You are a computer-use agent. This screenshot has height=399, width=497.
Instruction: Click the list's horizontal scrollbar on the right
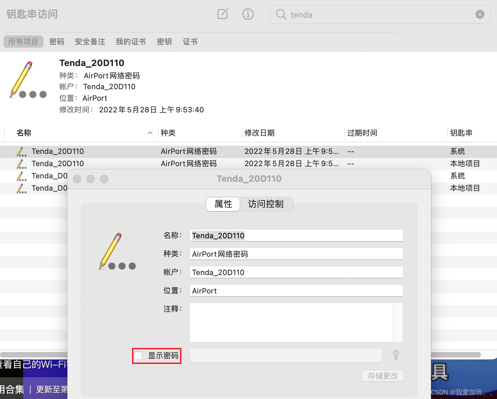[x=456, y=355]
